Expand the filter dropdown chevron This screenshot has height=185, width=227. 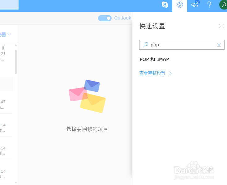click(9, 34)
